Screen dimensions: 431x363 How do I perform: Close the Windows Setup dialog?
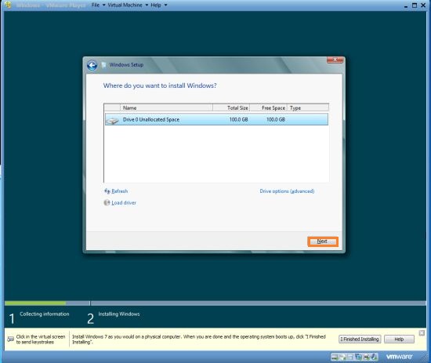(335, 60)
